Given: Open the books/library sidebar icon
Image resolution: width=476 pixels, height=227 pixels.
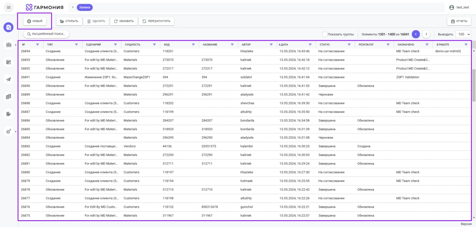Looking at the screenshot, I should (x=8, y=45).
